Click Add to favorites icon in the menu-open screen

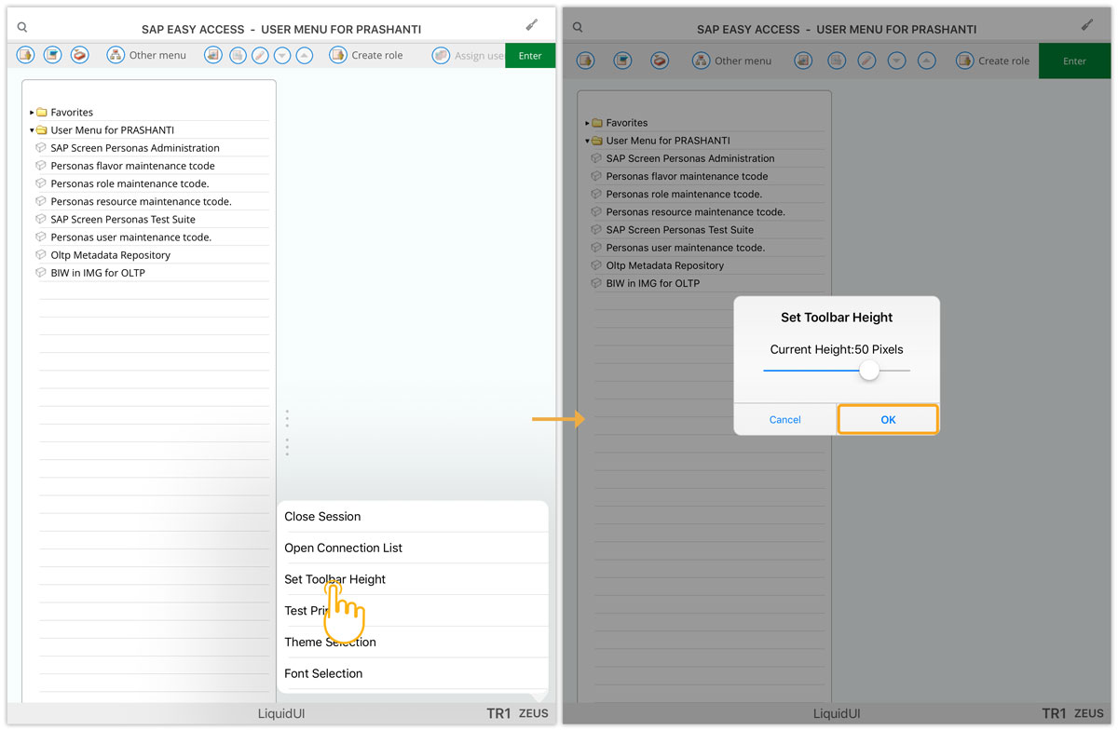point(213,56)
